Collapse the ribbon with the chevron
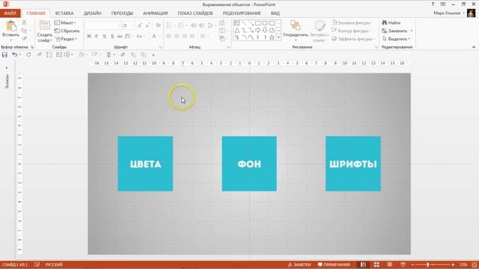The image size is (479, 269). tap(474, 47)
